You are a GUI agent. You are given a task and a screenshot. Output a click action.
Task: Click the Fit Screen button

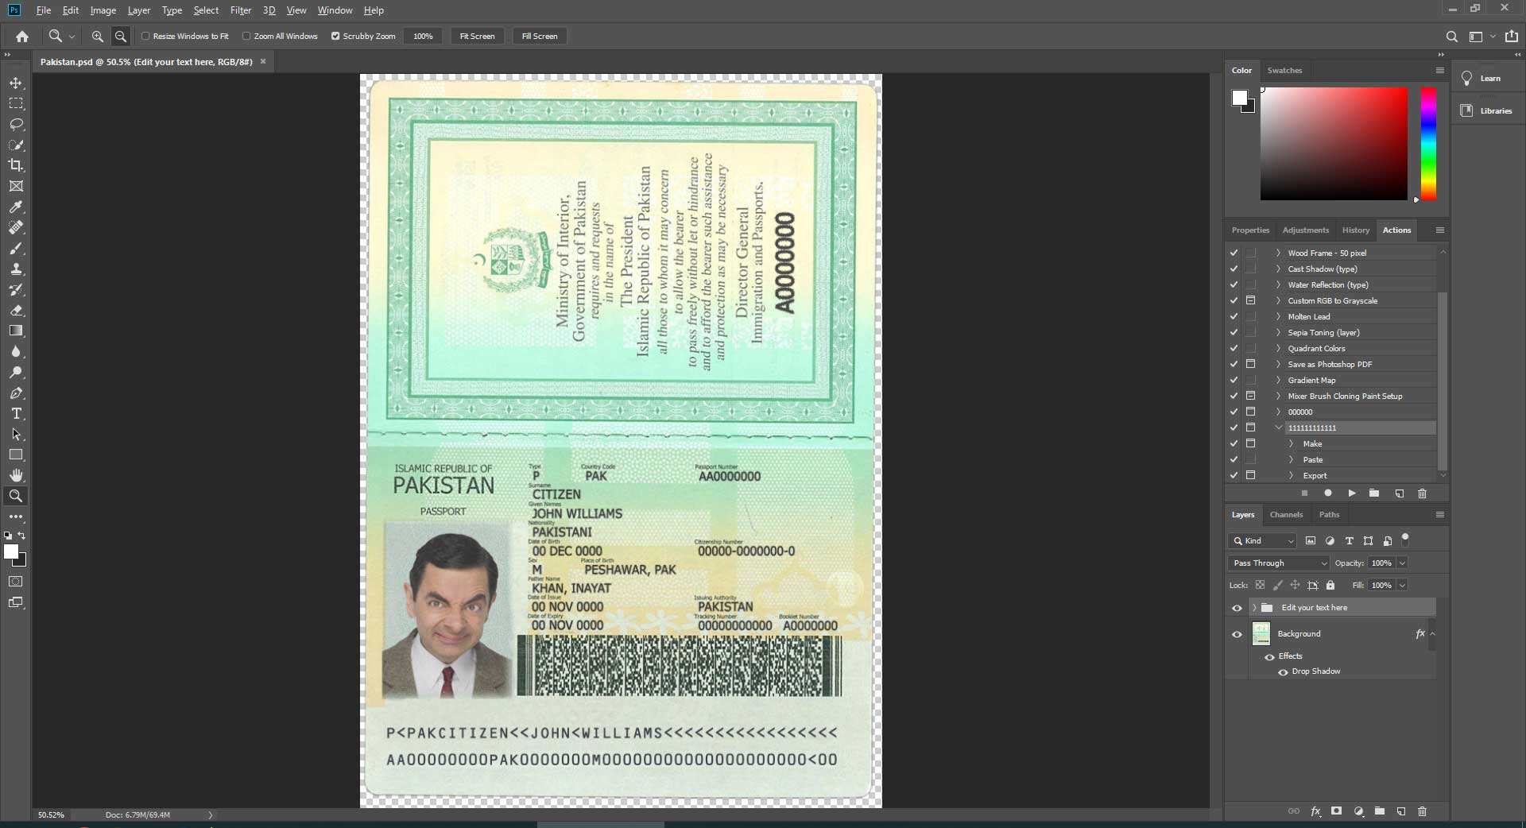(477, 37)
